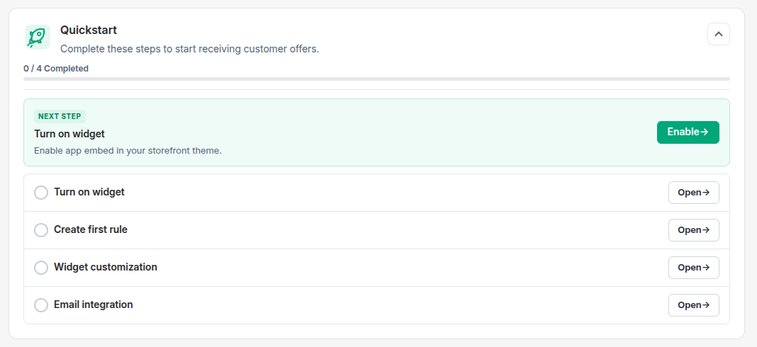Collapse the Quickstart panel with chevron
The height and width of the screenshot is (347, 757).
(719, 34)
